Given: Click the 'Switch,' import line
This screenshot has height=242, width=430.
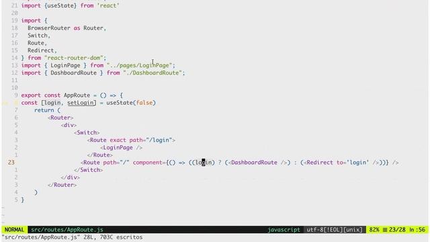Looking at the screenshot, I should [39, 36].
